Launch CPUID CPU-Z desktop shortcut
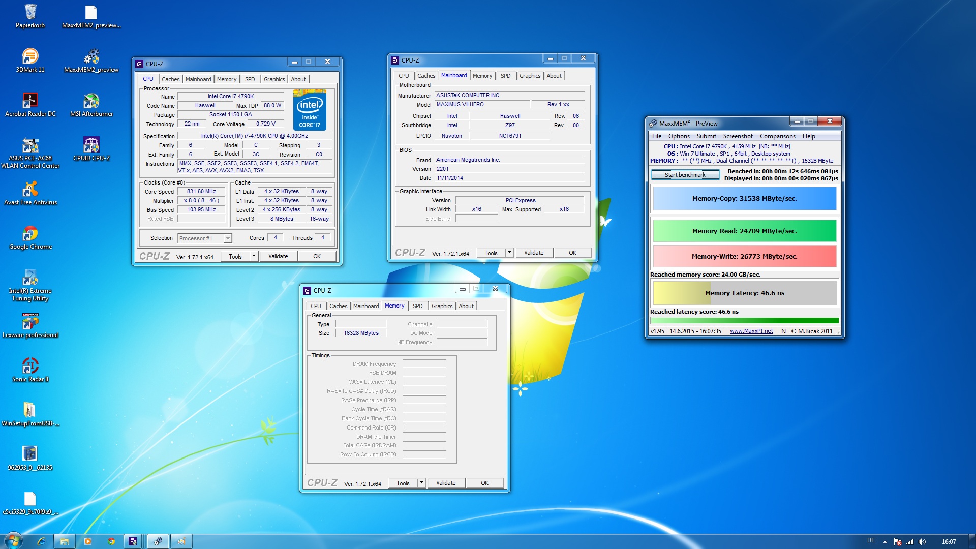This screenshot has width=976, height=549. pyautogui.click(x=91, y=149)
